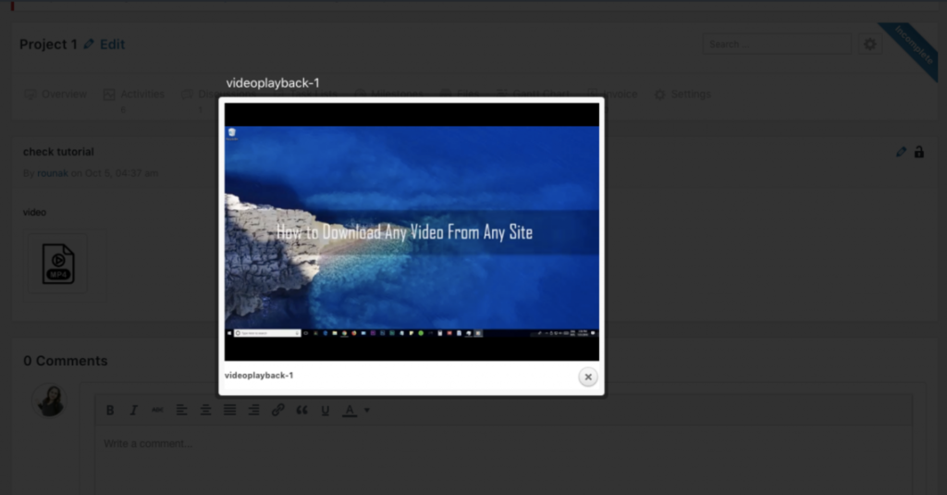The width and height of the screenshot is (947, 495).
Task: Click the pencil edit icon for check tutorial
Action: (x=901, y=152)
